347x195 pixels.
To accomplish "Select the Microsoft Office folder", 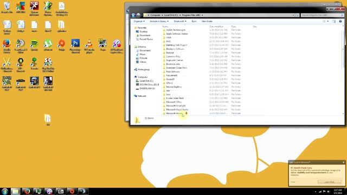I will (173, 102).
